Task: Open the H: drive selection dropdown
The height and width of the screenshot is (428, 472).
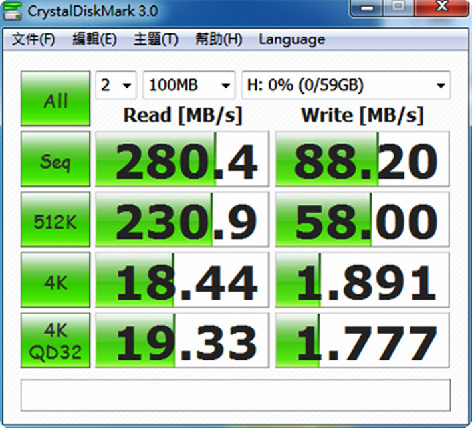Action: click(x=345, y=86)
